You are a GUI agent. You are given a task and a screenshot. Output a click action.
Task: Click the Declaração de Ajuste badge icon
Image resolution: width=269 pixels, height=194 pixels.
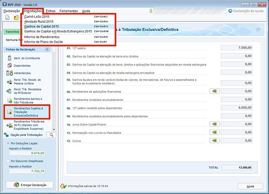230,11
